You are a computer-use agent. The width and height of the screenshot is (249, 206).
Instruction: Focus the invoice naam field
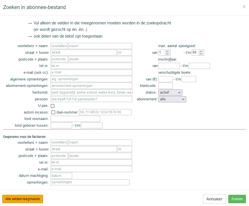click(x=100, y=143)
